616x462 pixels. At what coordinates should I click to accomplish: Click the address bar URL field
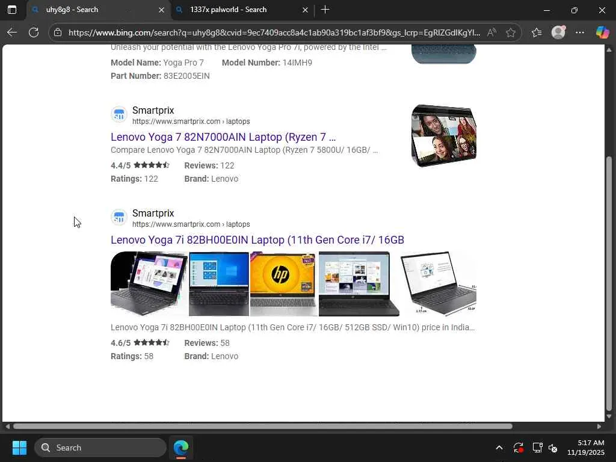(x=274, y=32)
